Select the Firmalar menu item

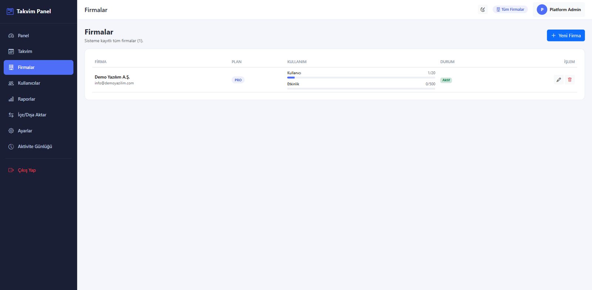pyautogui.click(x=38, y=68)
